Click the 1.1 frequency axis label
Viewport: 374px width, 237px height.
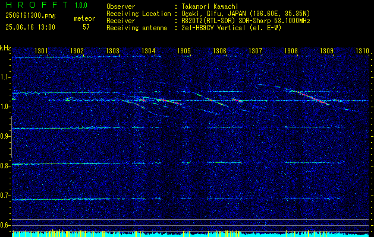5,77
